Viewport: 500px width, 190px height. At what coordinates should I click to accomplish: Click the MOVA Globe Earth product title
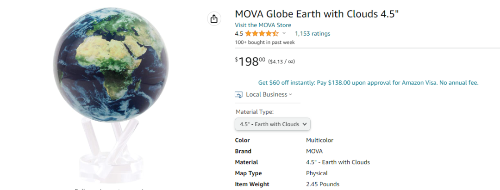(x=317, y=14)
